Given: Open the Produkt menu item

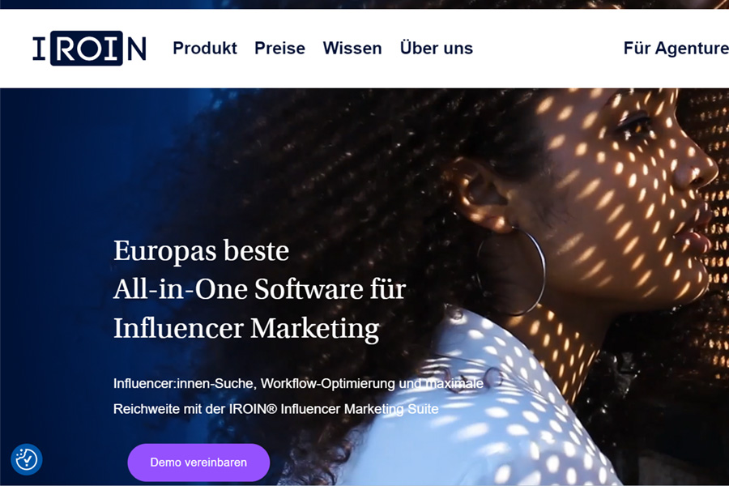Looking at the screenshot, I should 205,49.
